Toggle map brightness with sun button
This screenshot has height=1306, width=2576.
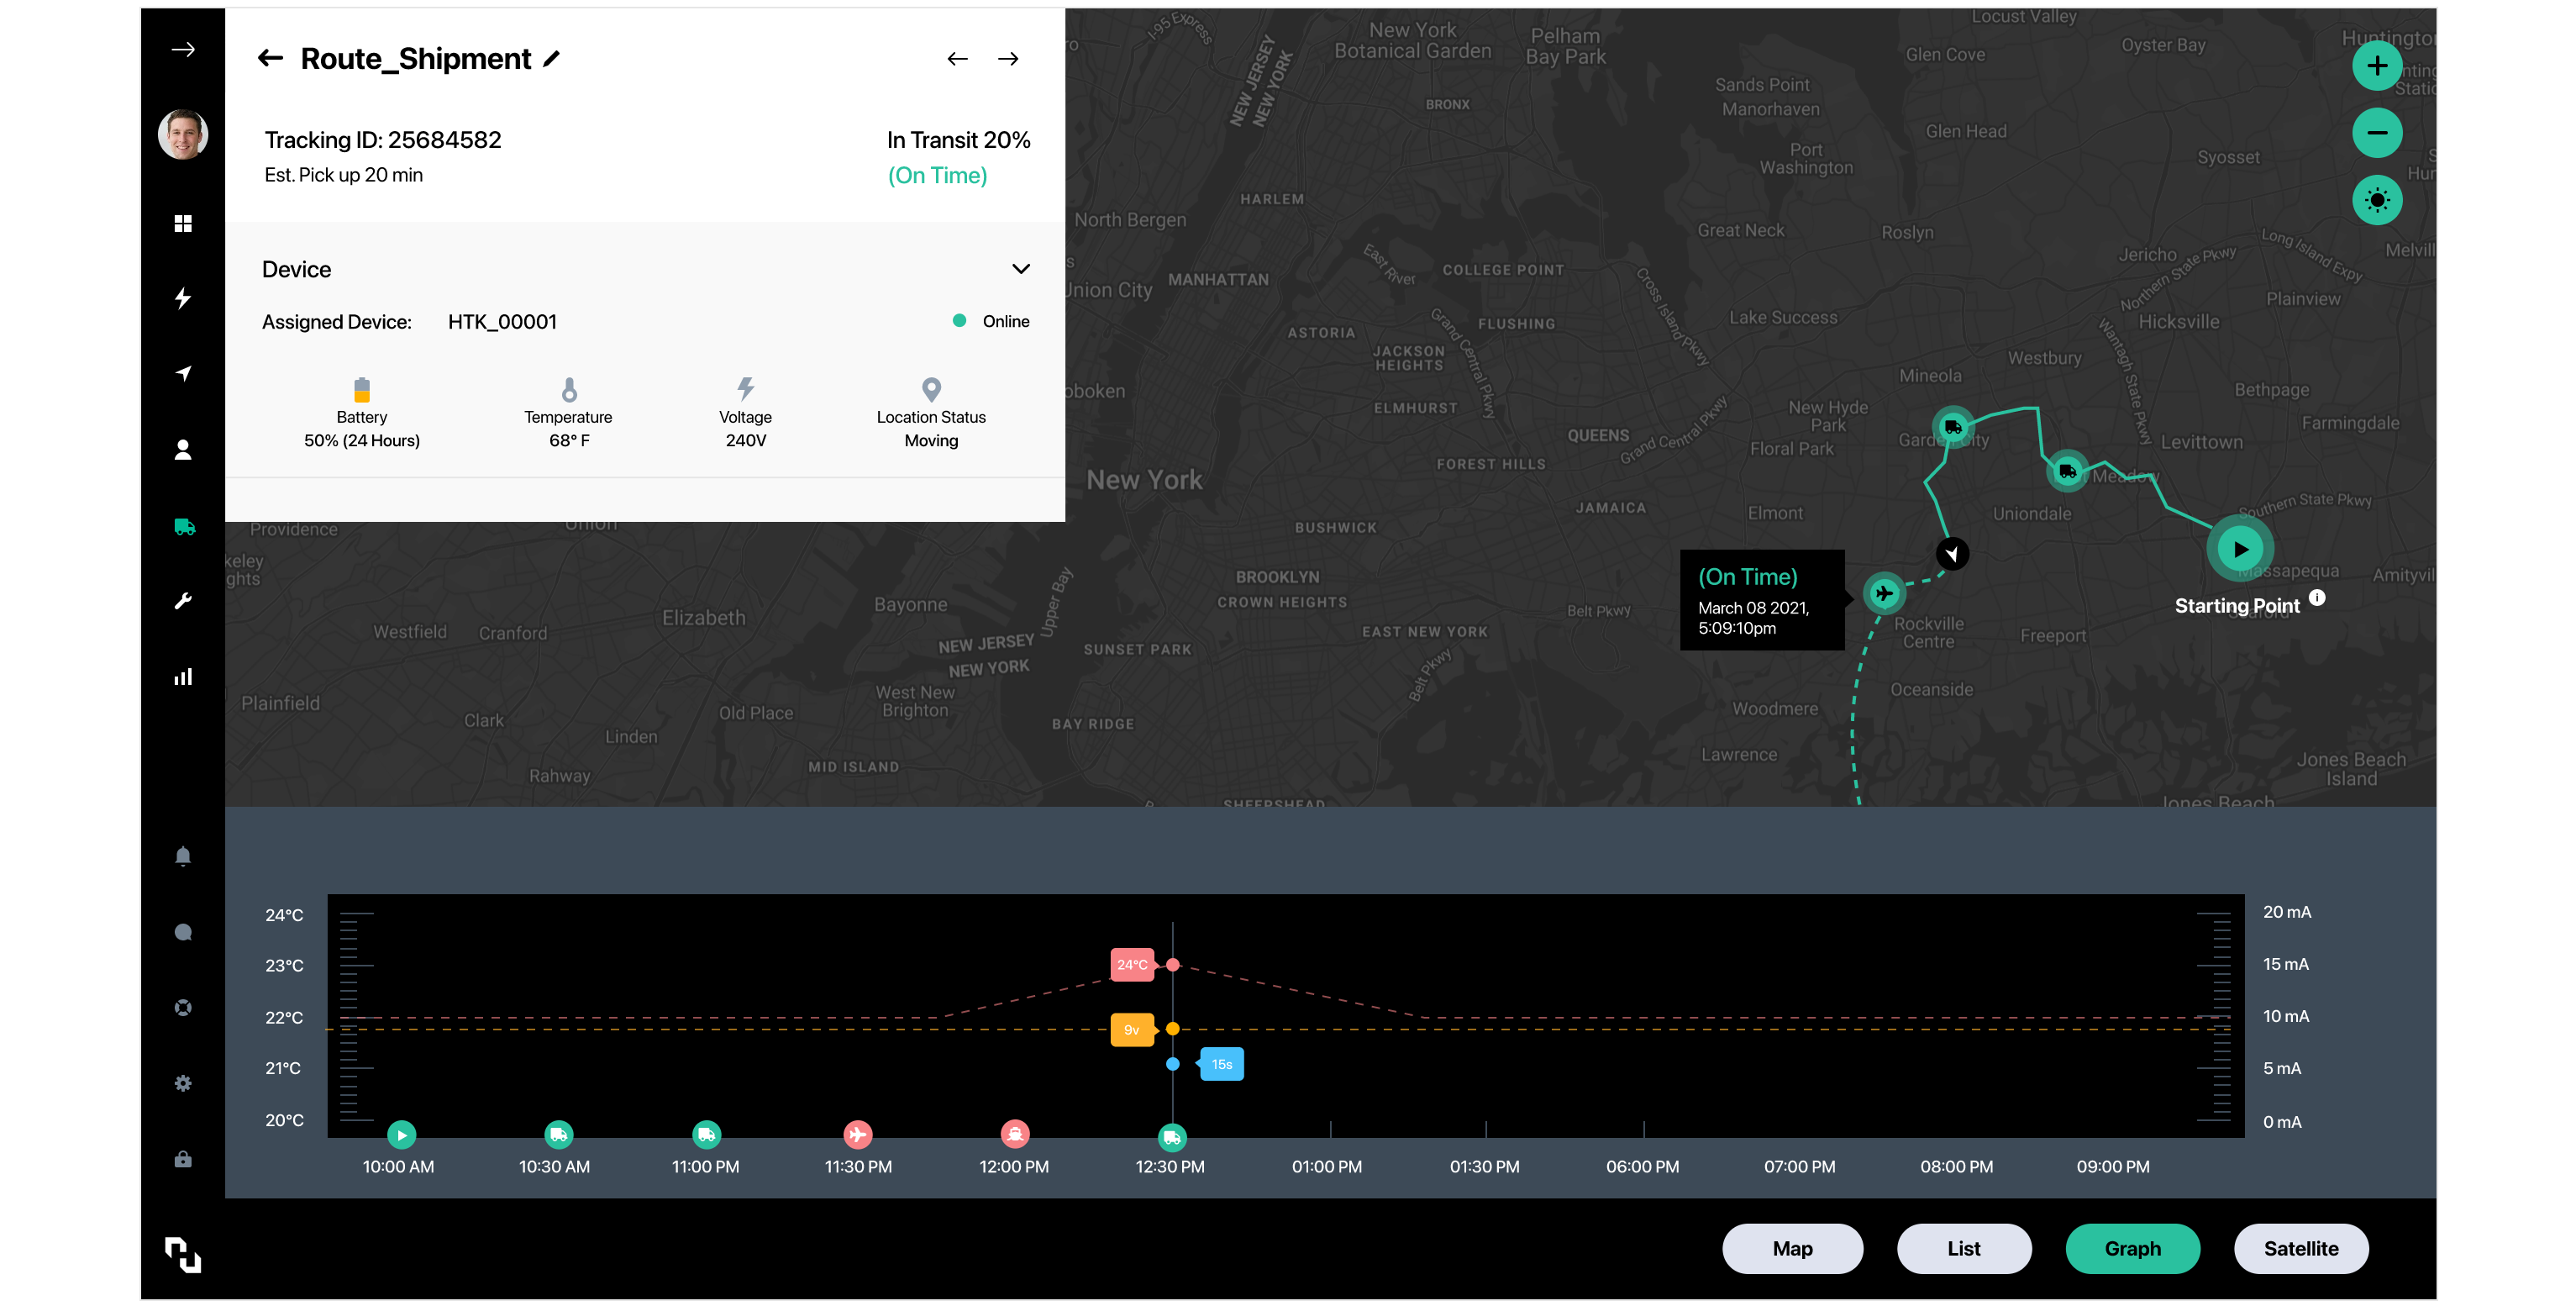click(2377, 200)
